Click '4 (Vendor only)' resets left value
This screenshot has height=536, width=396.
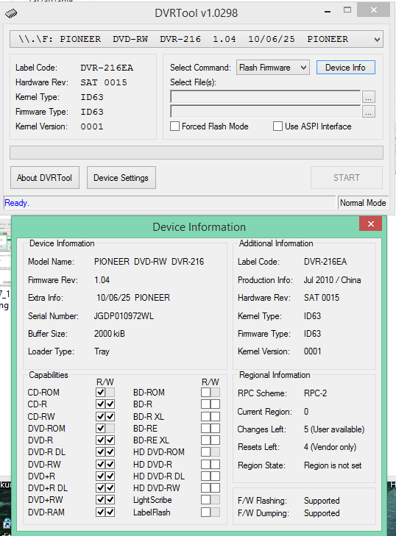click(330, 447)
